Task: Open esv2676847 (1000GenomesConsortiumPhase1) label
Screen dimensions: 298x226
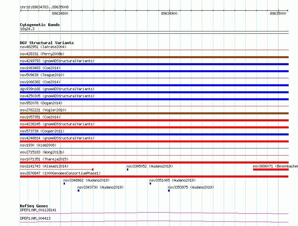Action: click(60, 173)
